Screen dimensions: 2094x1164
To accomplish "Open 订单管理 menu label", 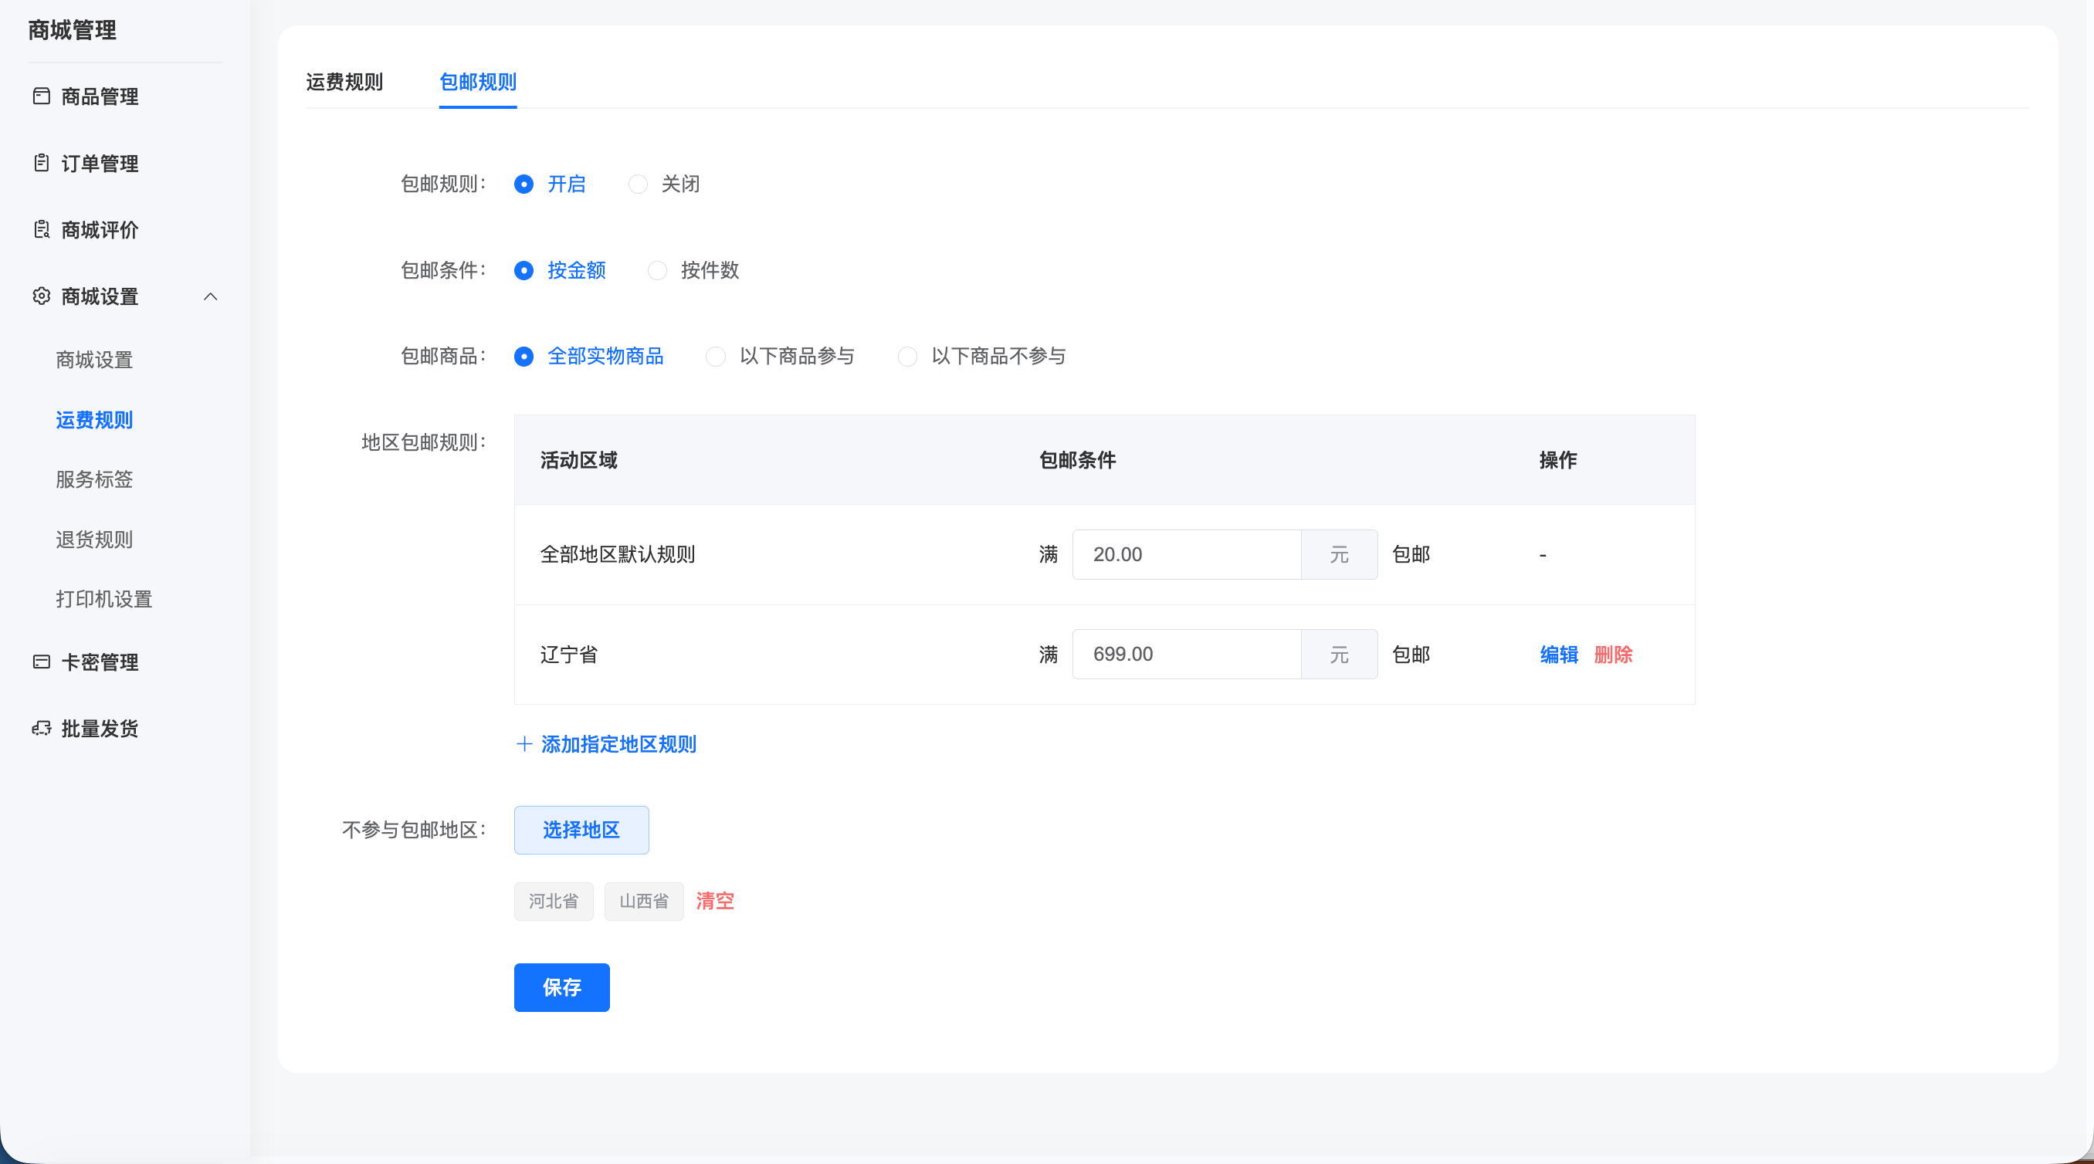I will (x=100, y=164).
